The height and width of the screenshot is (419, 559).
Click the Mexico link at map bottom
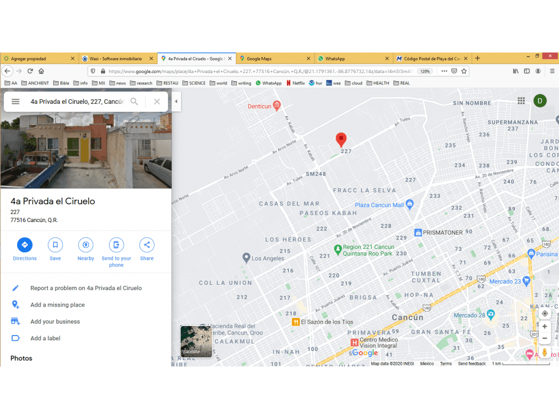(x=427, y=364)
